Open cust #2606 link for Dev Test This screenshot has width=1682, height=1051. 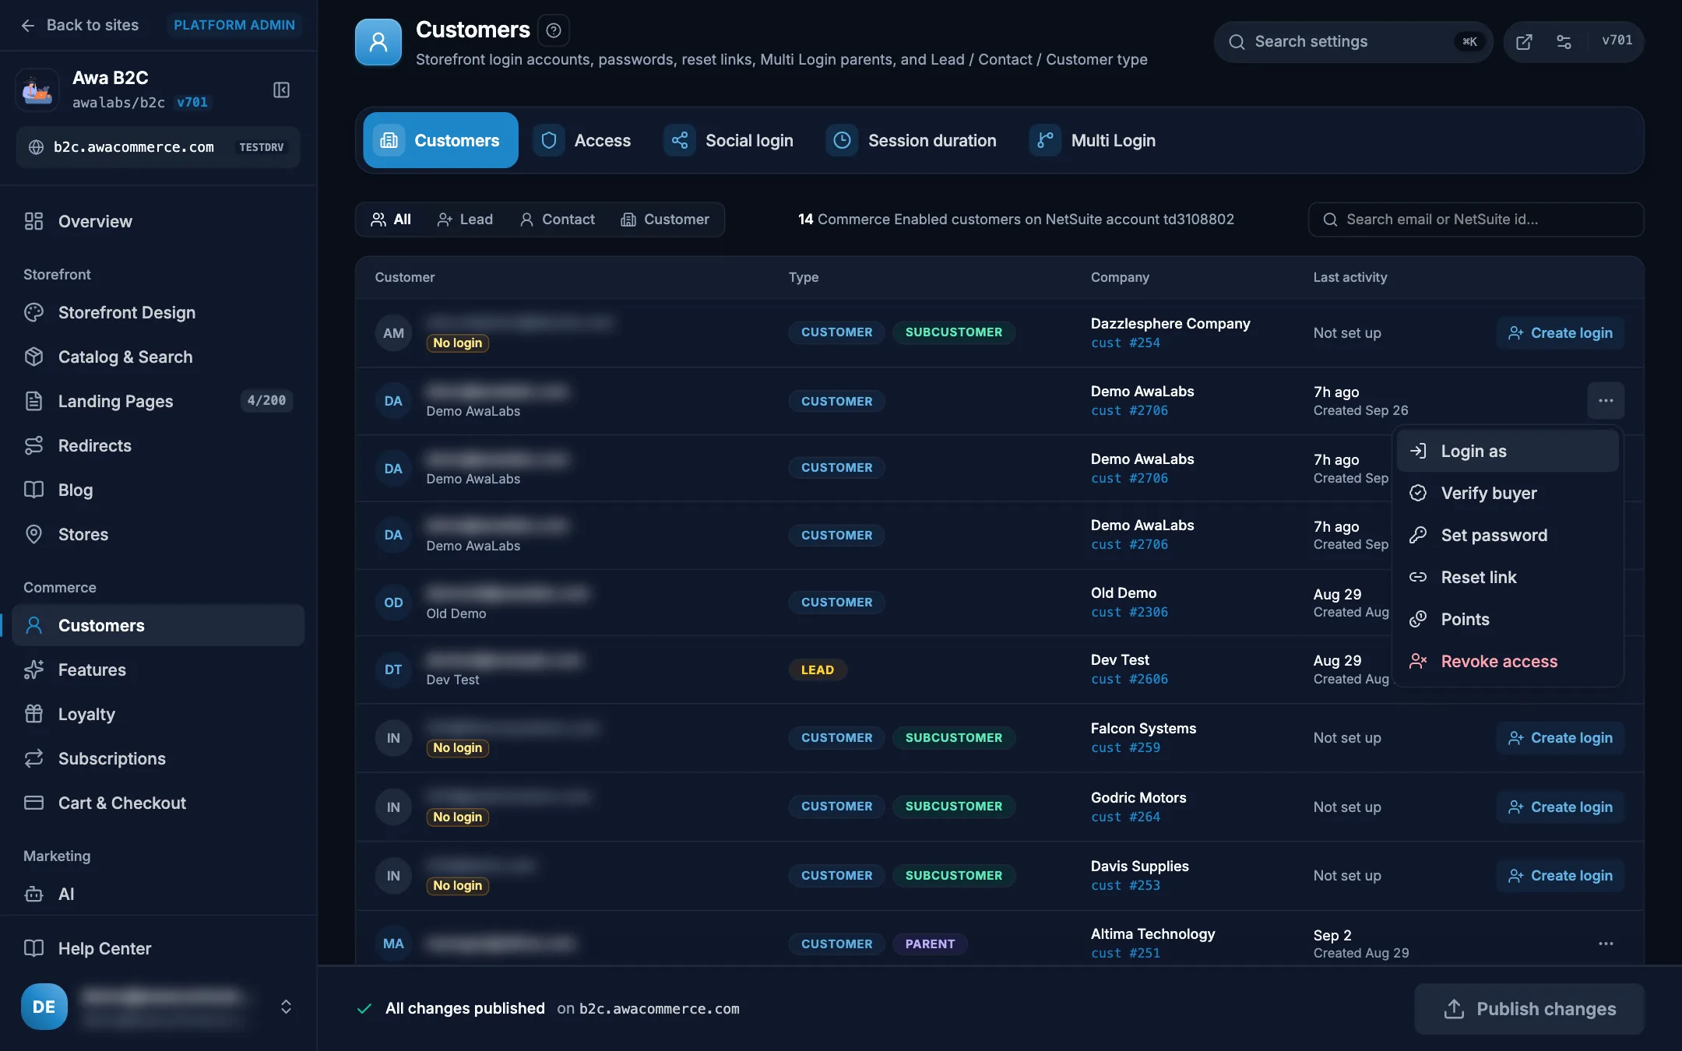click(x=1129, y=679)
